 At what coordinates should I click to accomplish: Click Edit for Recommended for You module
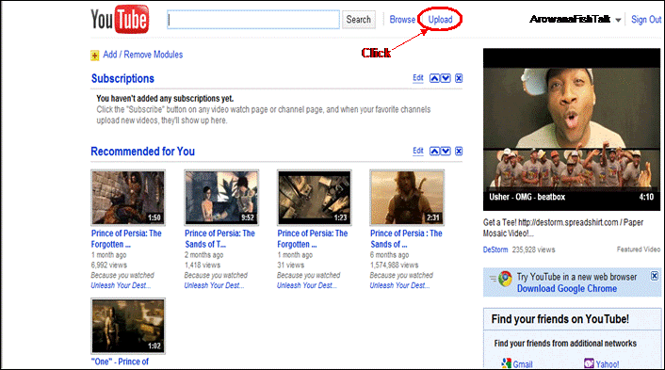(418, 151)
